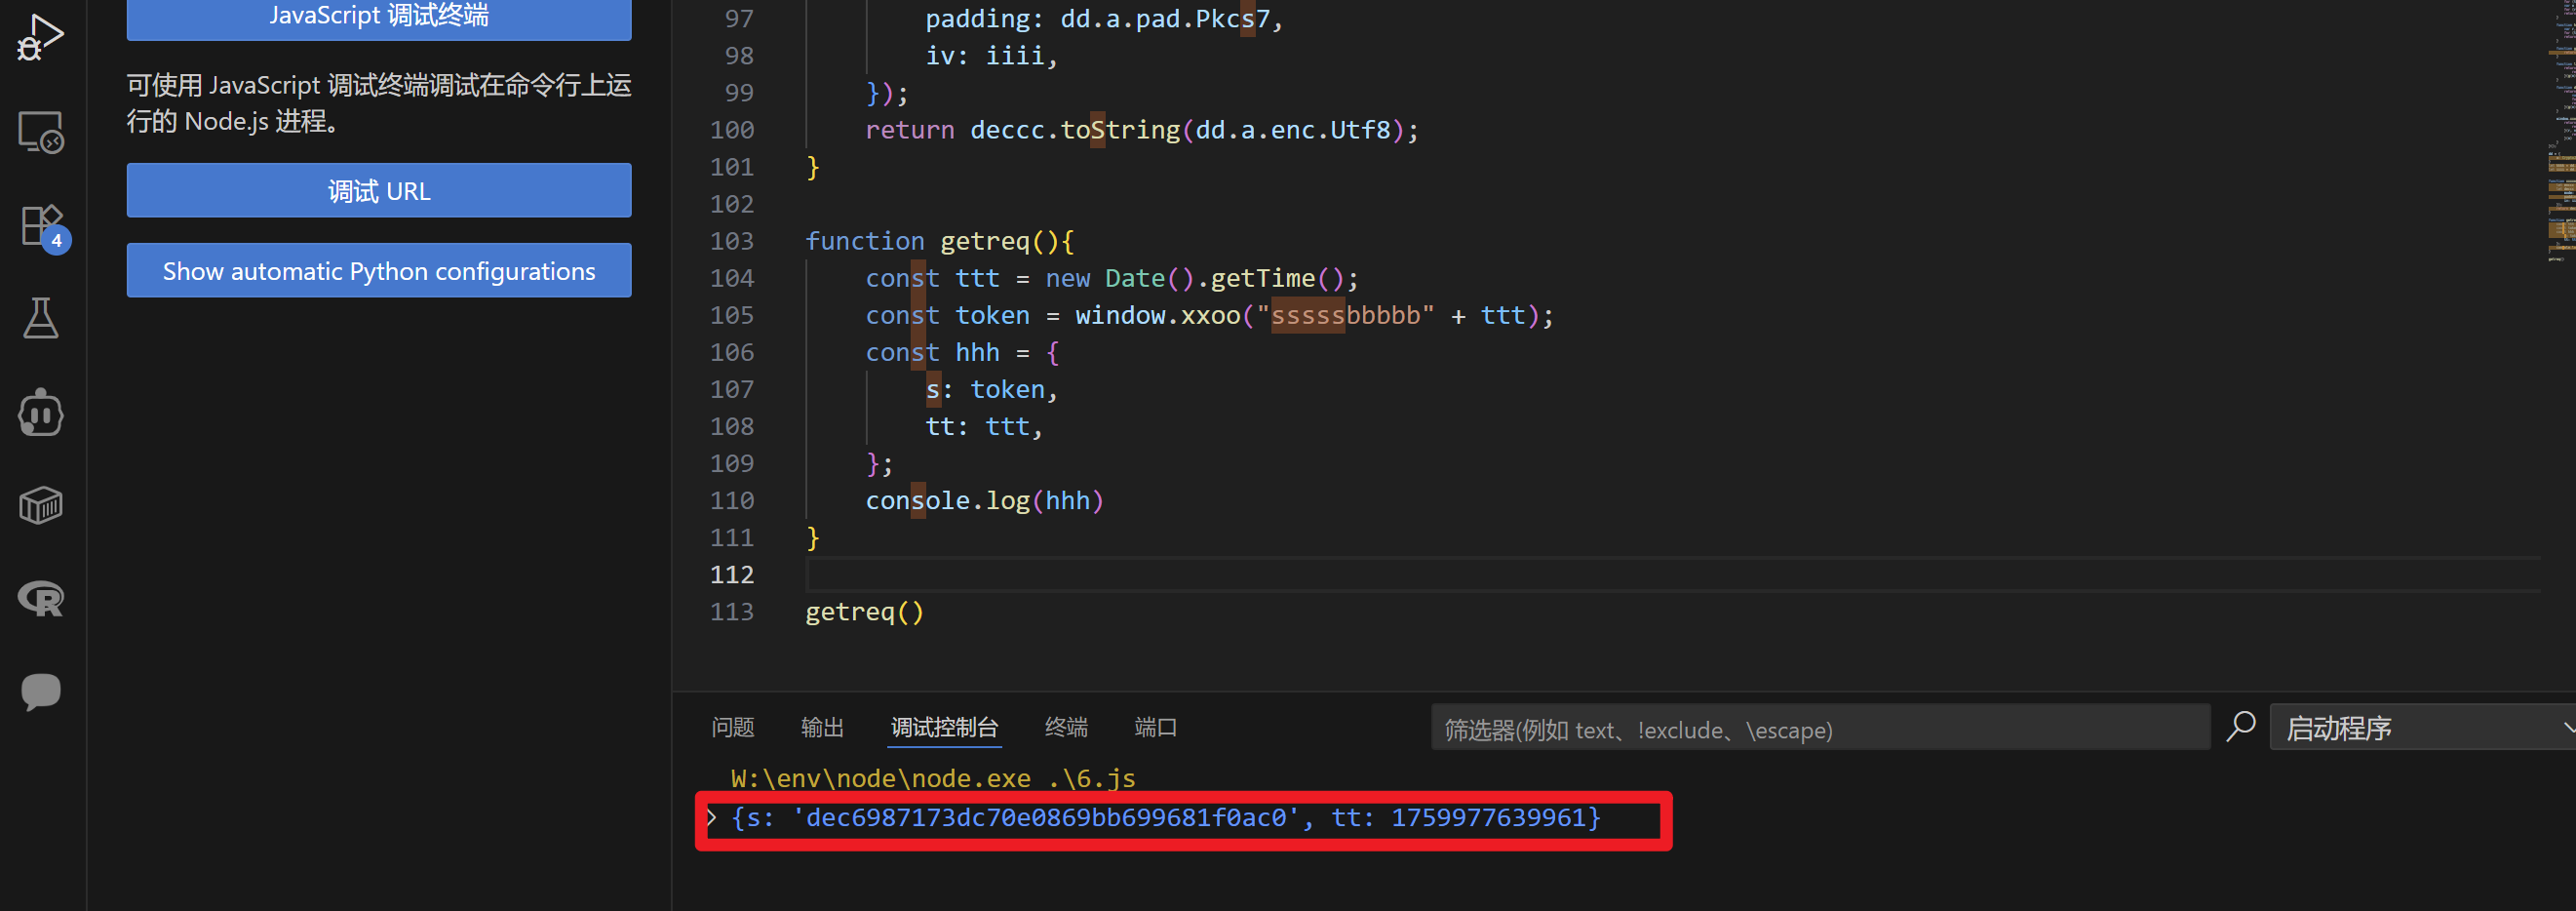Open Extensions view with badge 4
The width and height of the screenshot is (2576, 911).
[43, 227]
